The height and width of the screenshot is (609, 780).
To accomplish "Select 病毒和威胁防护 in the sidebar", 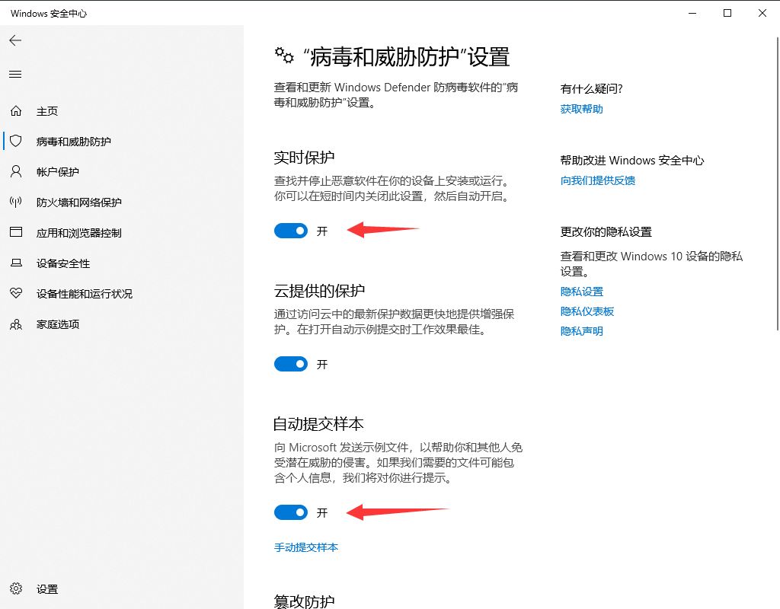I will 74,142.
